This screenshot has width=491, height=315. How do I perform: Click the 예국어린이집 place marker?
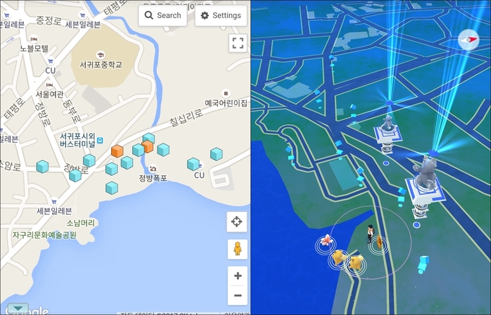226,93
